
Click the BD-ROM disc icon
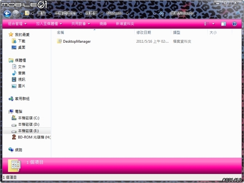pos(14,137)
